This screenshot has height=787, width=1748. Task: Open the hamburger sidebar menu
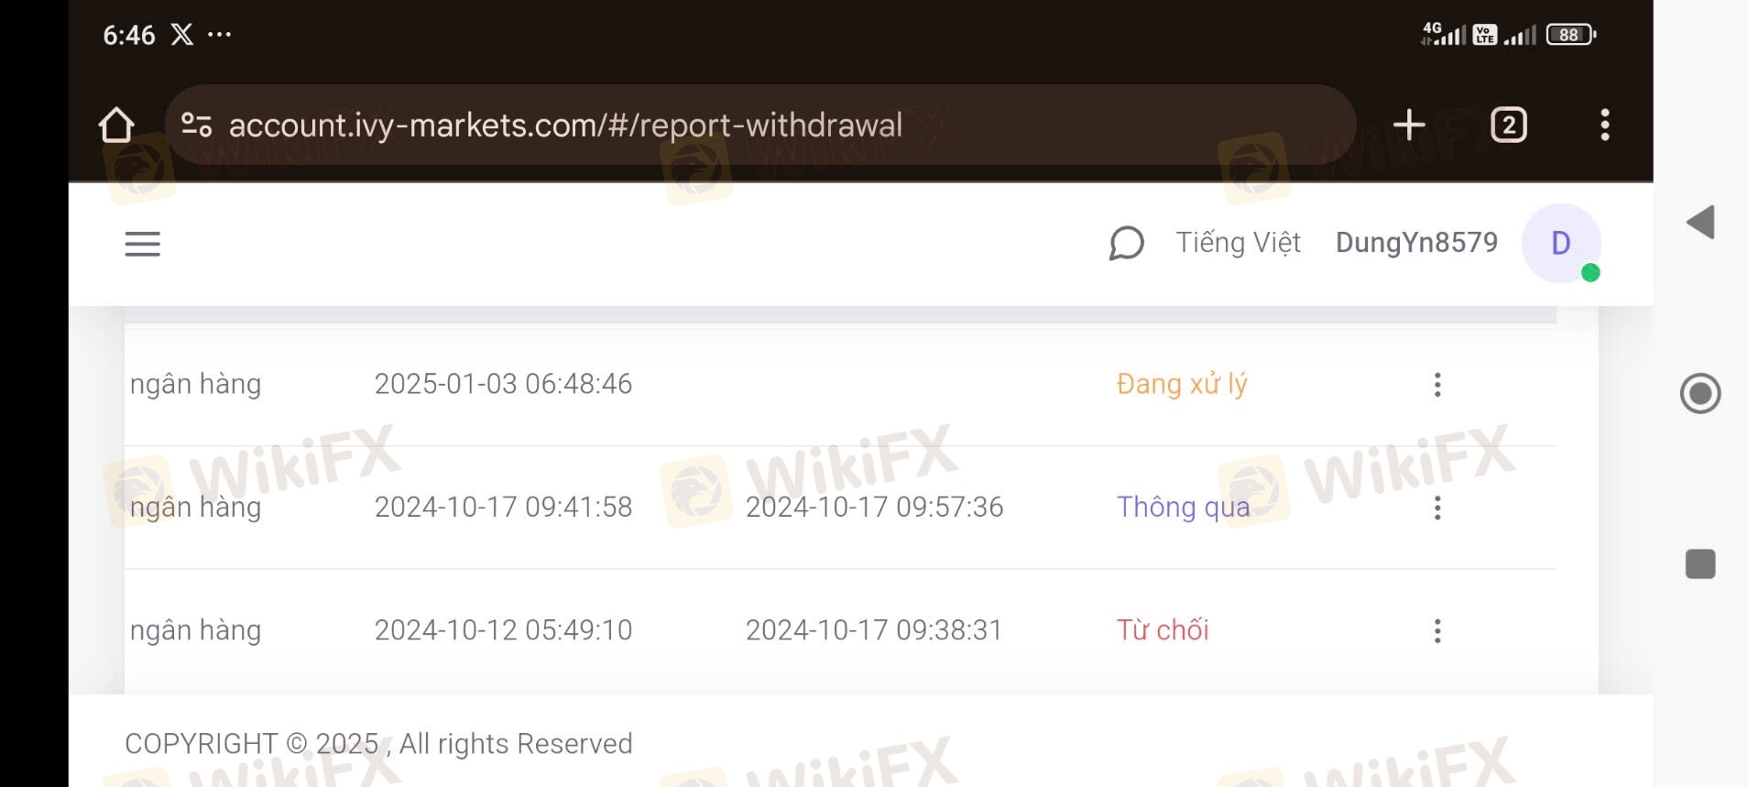point(142,244)
